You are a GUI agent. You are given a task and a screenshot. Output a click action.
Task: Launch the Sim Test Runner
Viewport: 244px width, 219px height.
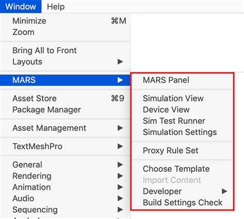pyautogui.click(x=182, y=121)
